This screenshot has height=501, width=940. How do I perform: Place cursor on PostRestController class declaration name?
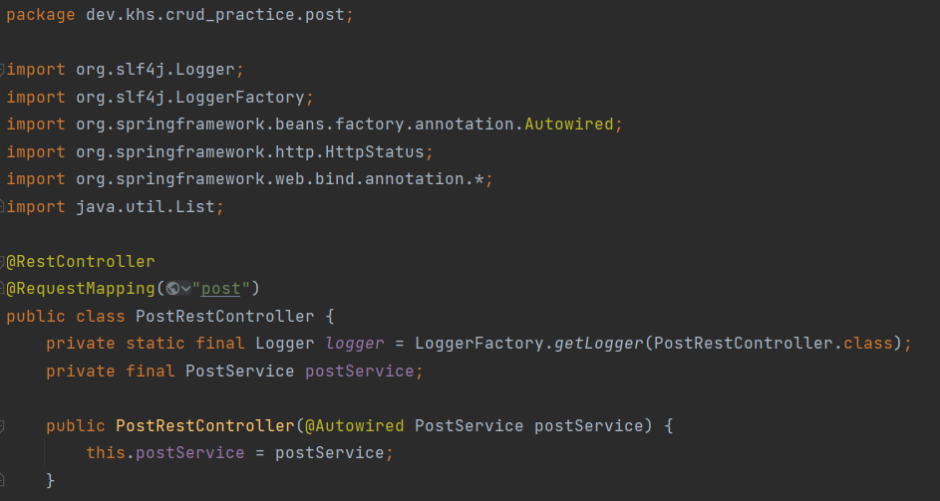[x=225, y=316]
